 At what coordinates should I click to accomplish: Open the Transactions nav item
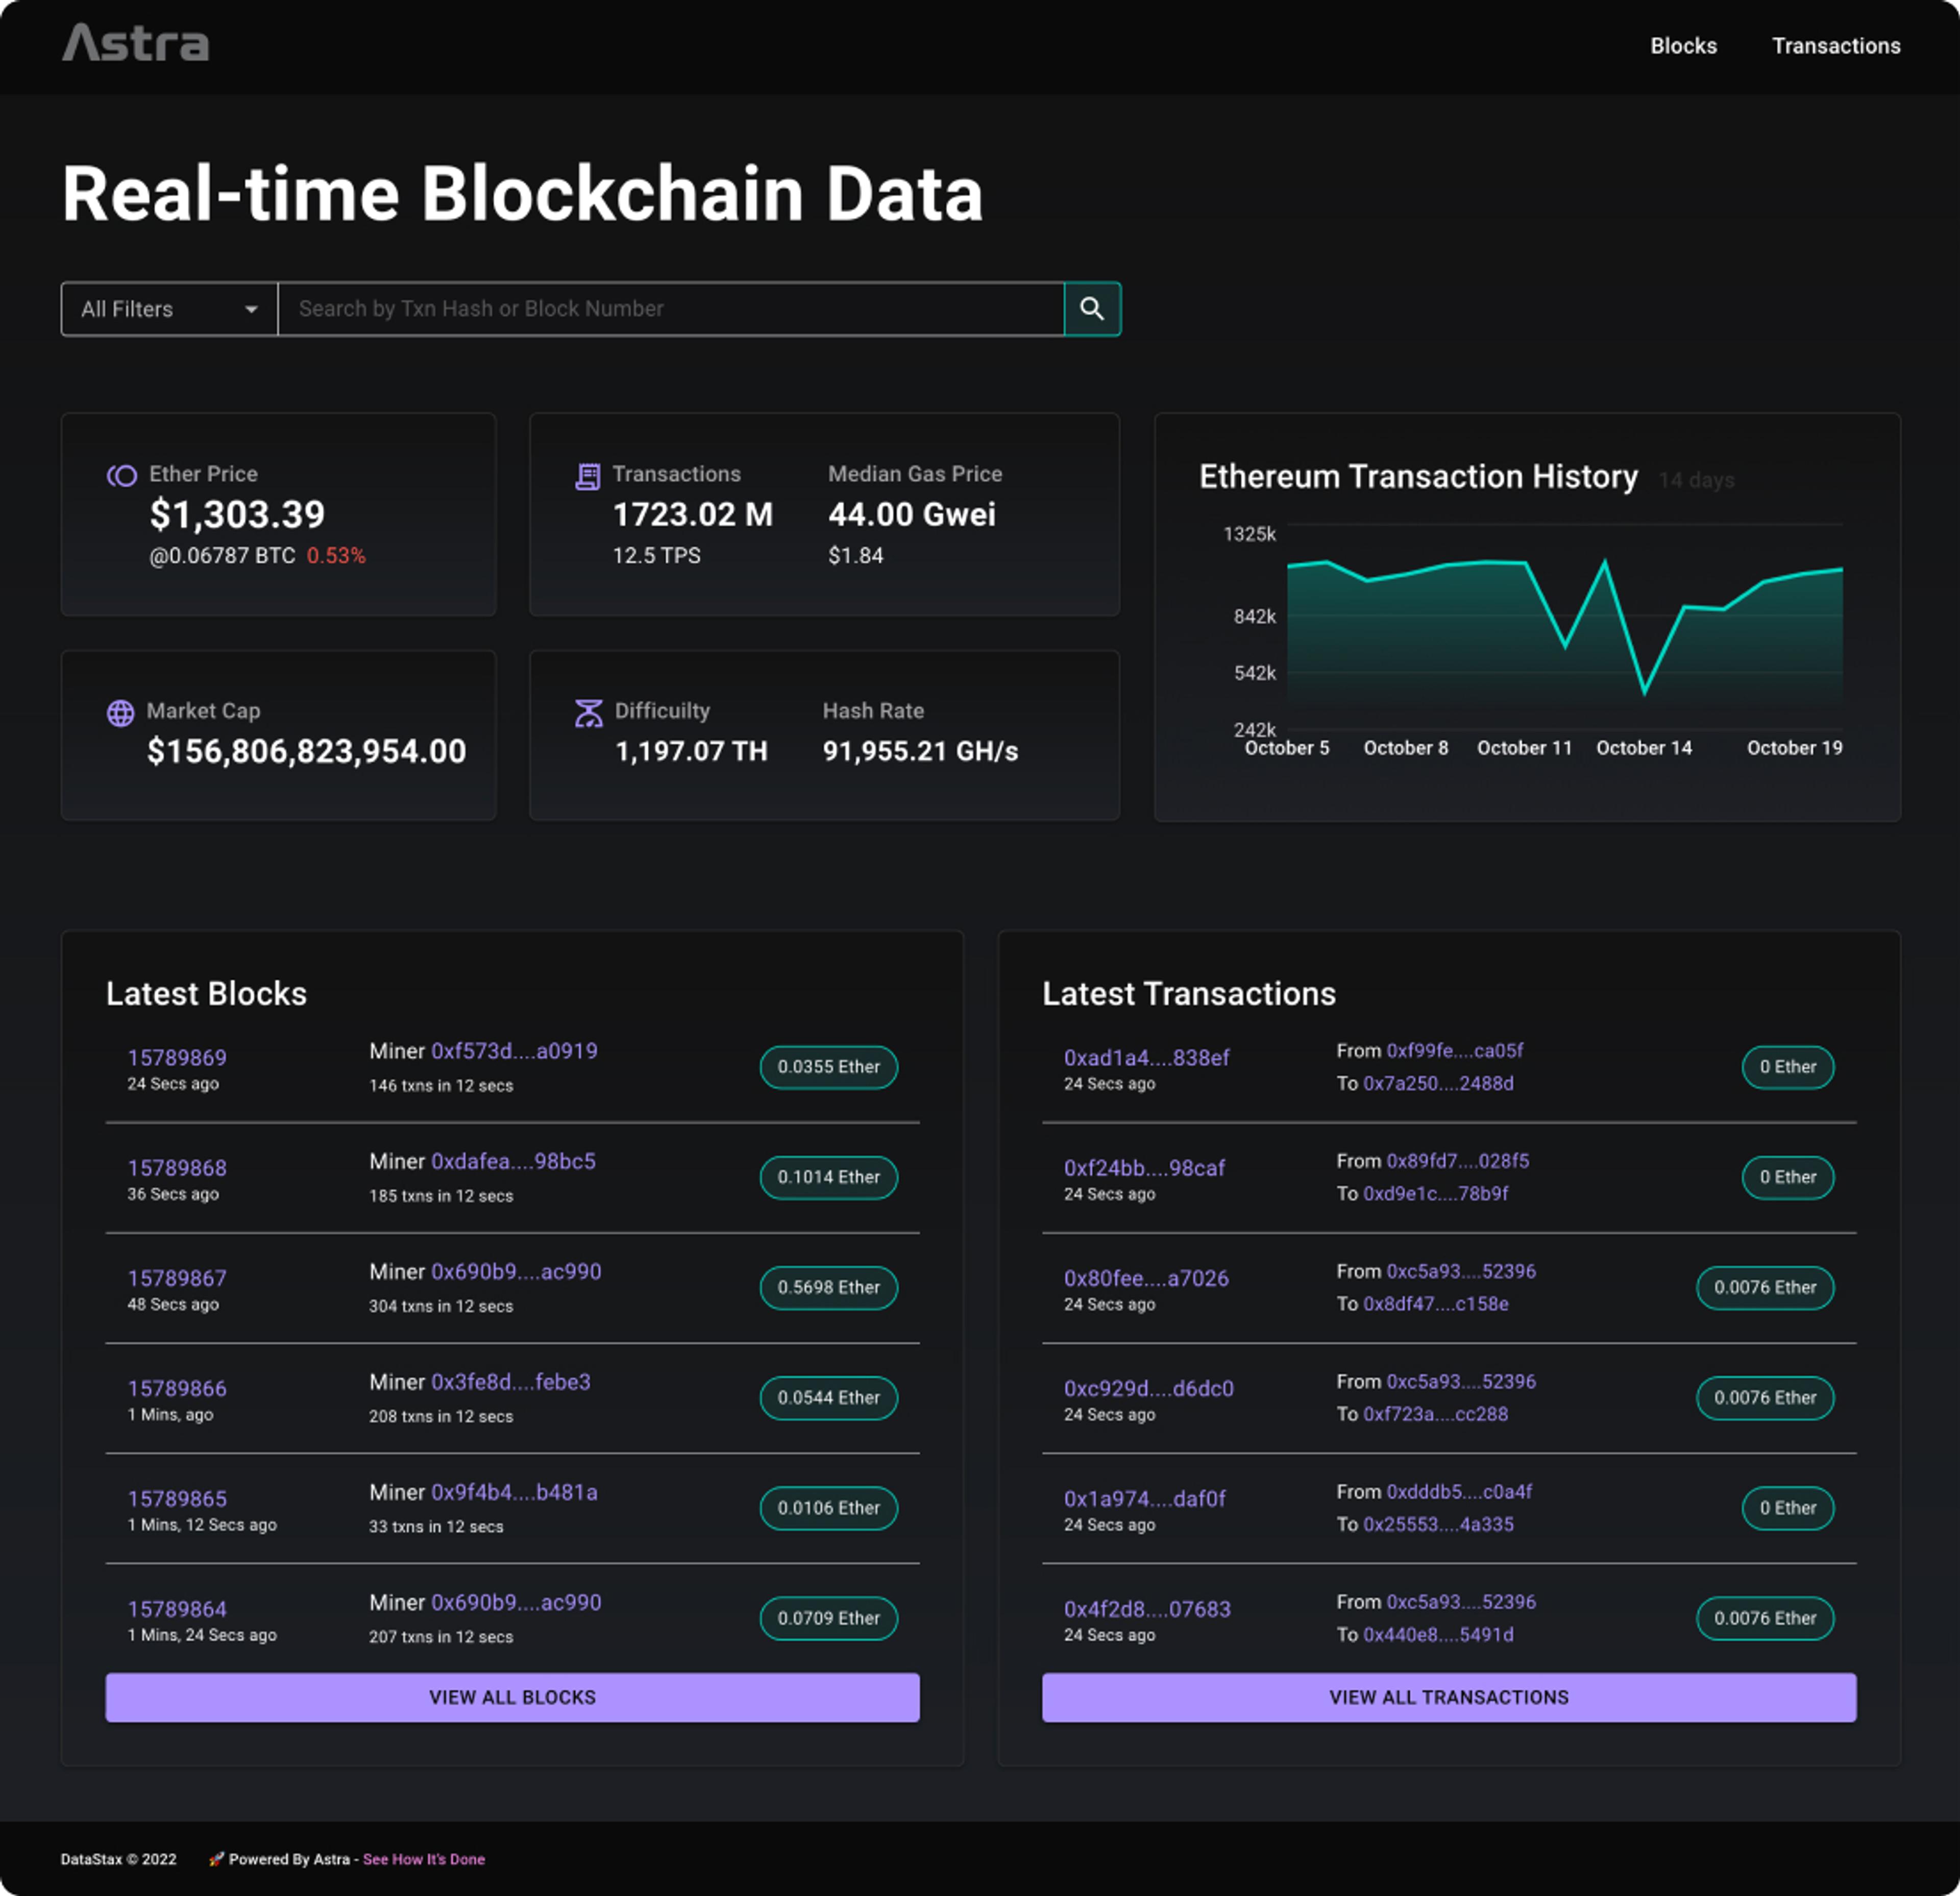coord(1836,46)
